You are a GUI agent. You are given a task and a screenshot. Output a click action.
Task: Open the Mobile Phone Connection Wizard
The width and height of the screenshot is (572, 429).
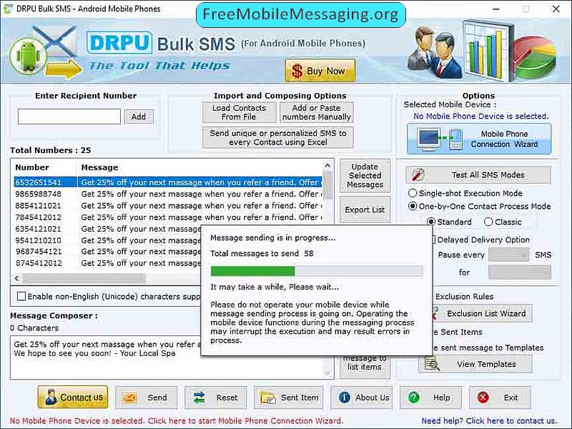pos(479,139)
